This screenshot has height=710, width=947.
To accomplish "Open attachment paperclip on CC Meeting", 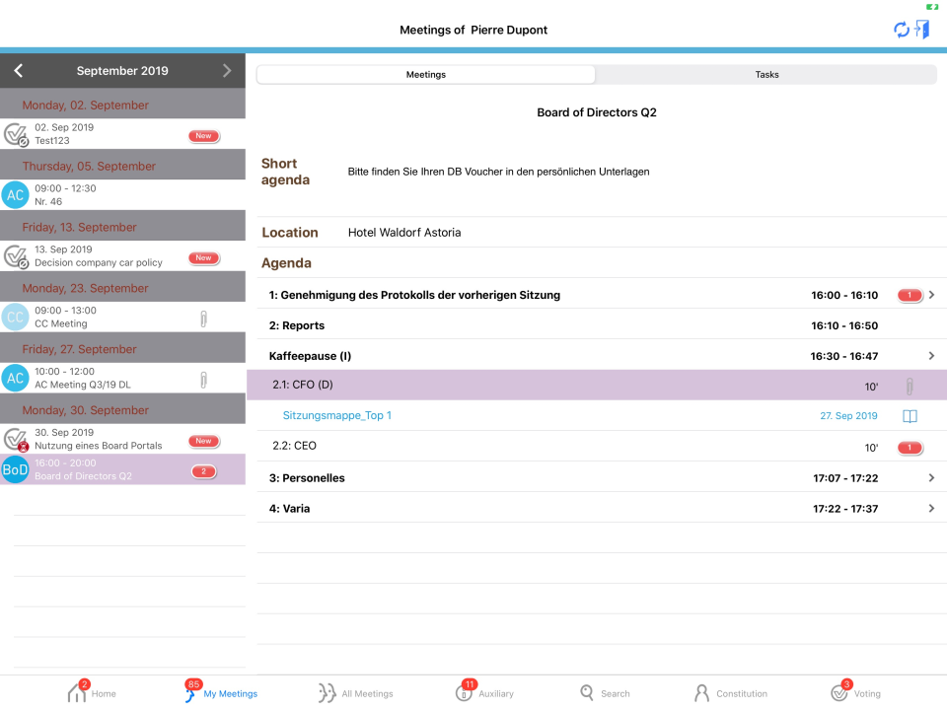I will (x=204, y=317).
